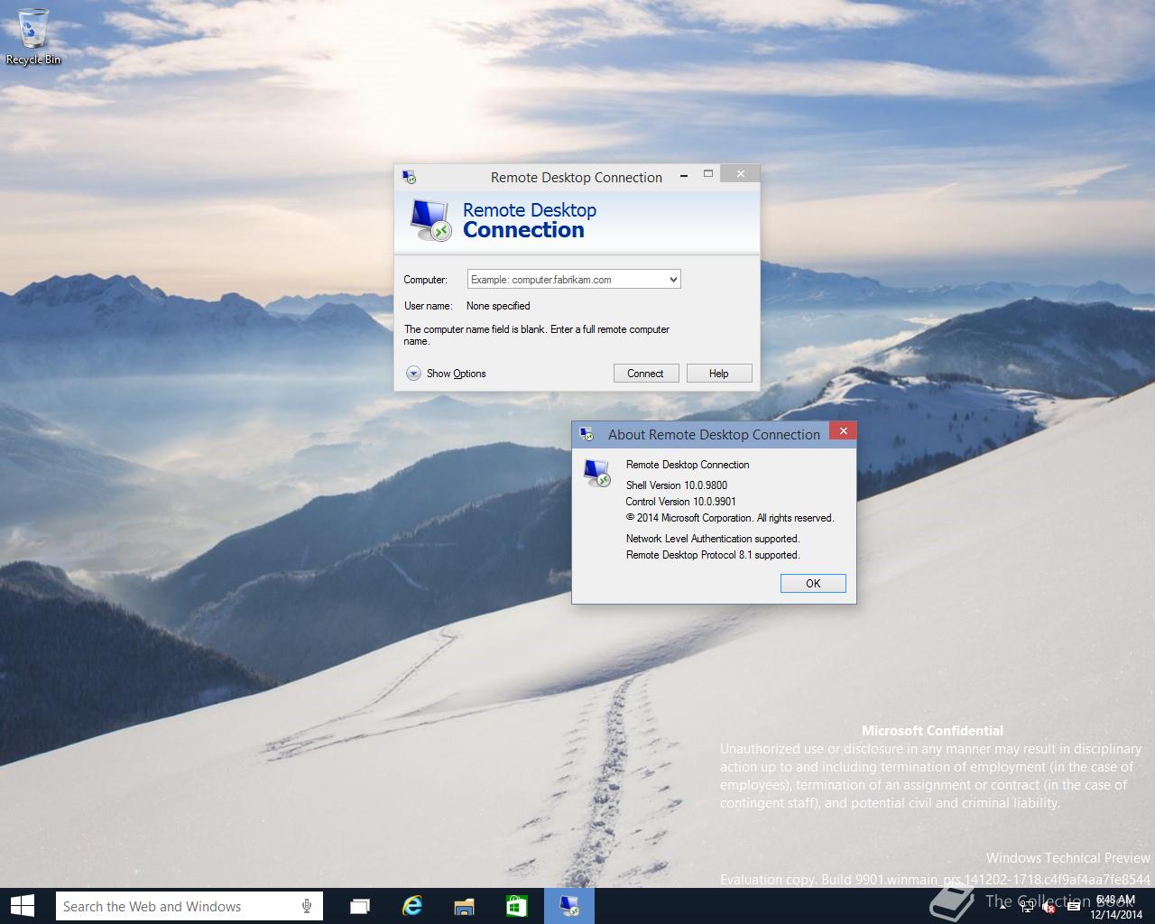Viewport: 1155px width, 924px height.
Task: Click OK in About Remote Desktop Connection
Action: click(813, 584)
